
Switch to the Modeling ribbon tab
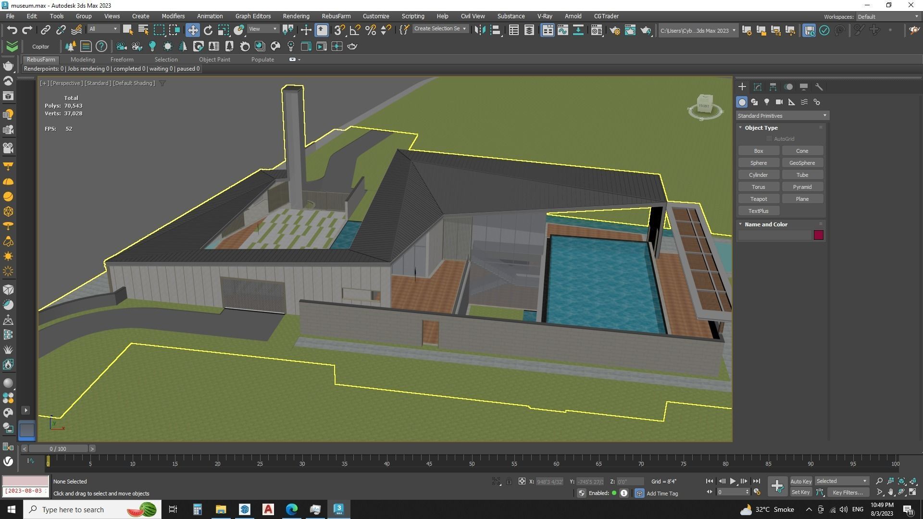pyautogui.click(x=83, y=60)
